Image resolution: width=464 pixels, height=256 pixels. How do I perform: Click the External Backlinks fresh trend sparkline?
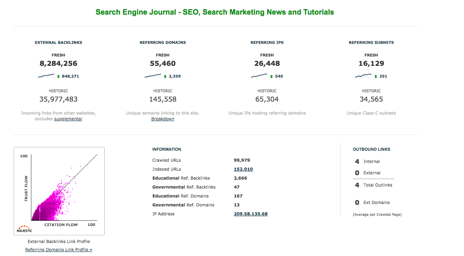coord(46,76)
